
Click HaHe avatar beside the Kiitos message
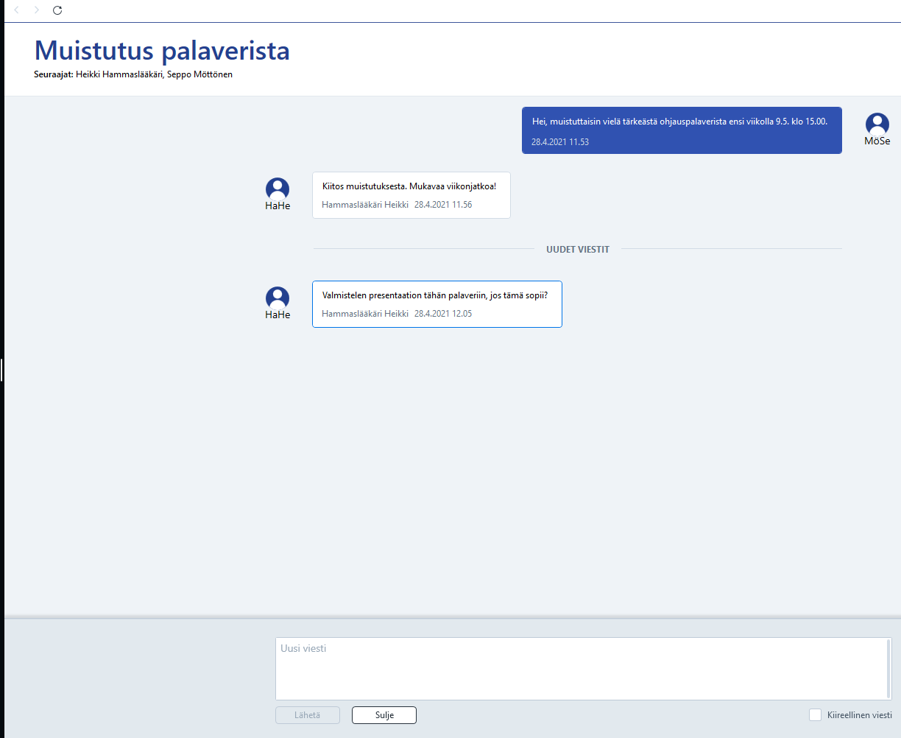point(278,189)
